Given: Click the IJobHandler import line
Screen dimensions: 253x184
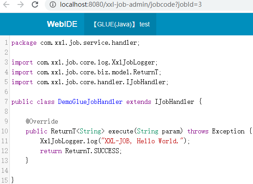Looking at the screenshot, I should tap(90, 82).
